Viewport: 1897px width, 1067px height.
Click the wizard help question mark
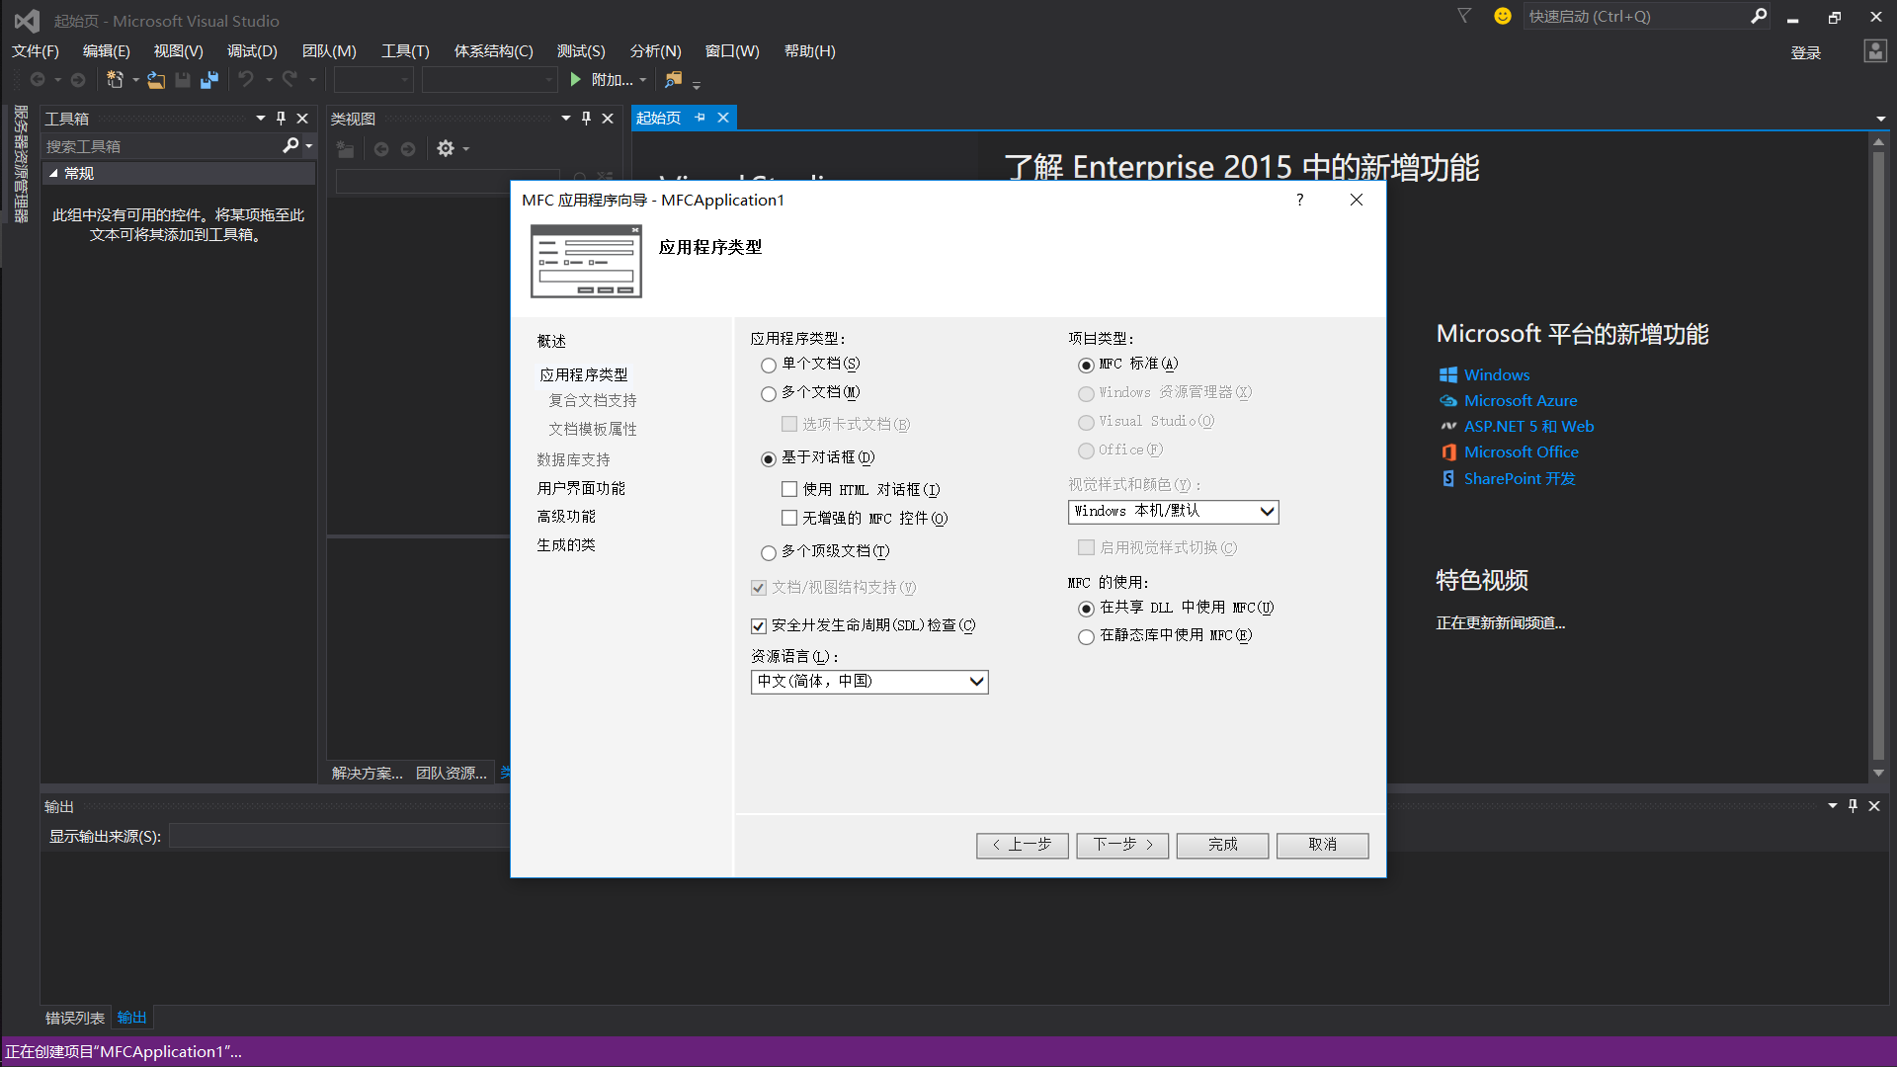pos(1299,200)
